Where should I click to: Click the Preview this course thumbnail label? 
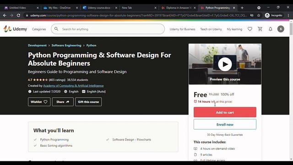point(225,79)
